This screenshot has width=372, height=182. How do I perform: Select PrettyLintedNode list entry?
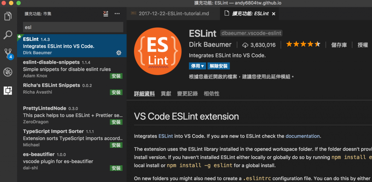click(x=72, y=115)
